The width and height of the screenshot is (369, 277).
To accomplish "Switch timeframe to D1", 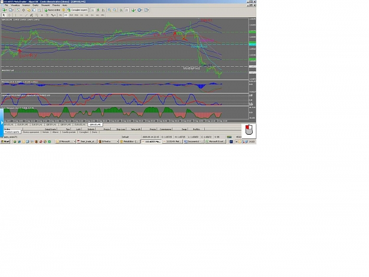I will (92, 15).
